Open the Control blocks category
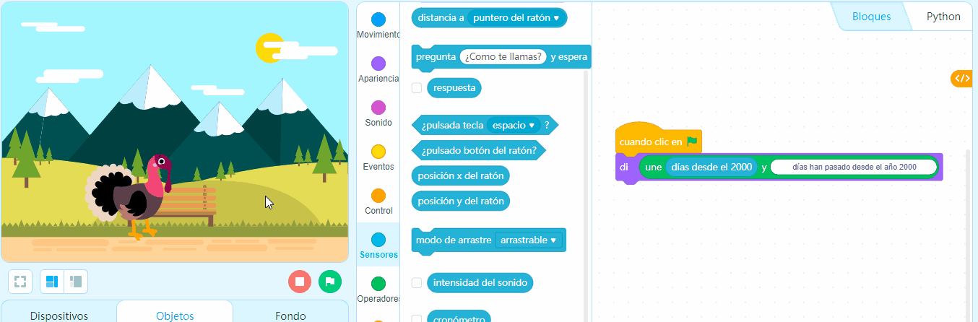978x322 pixels. pos(378,201)
